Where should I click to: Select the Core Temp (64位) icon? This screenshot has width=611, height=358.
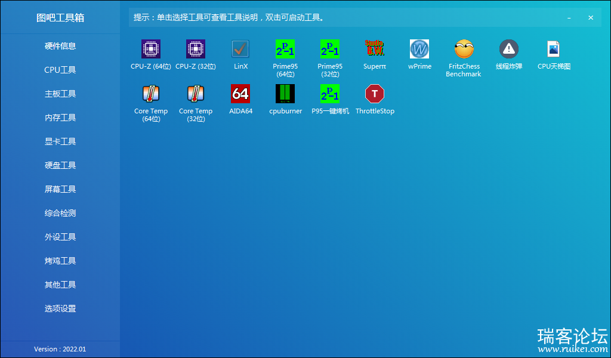click(151, 94)
